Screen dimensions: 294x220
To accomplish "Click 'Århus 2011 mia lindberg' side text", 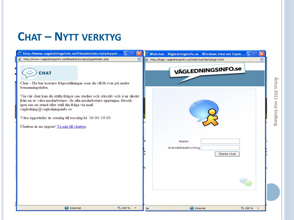I will point(276,102).
